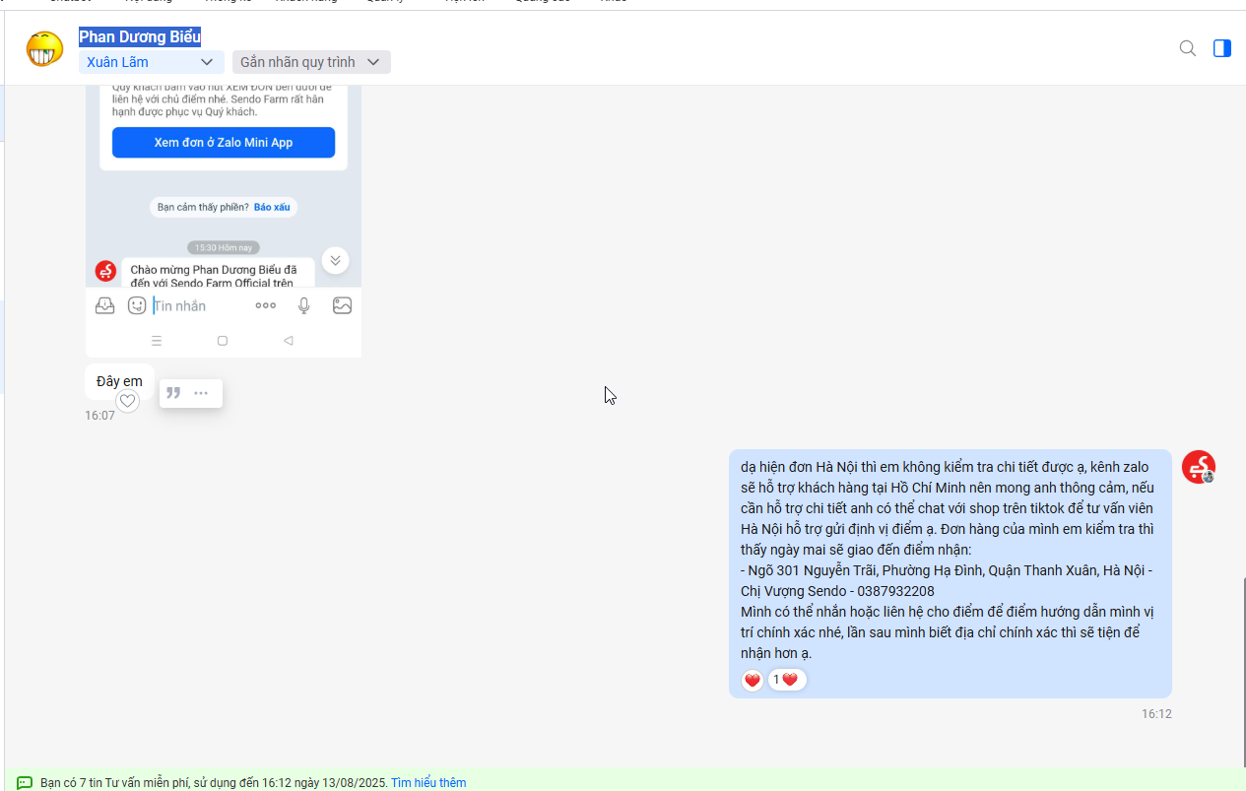Screen dimensions: 1246x791
Task: Click the Đây em message bubble
Action: coord(119,381)
